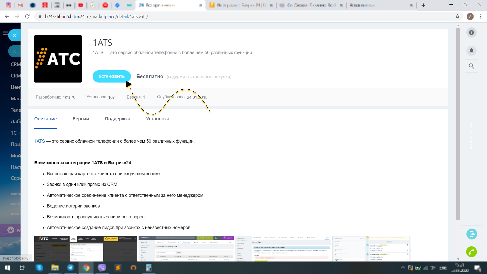Open the notifications bell icon

[x=471, y=51]
